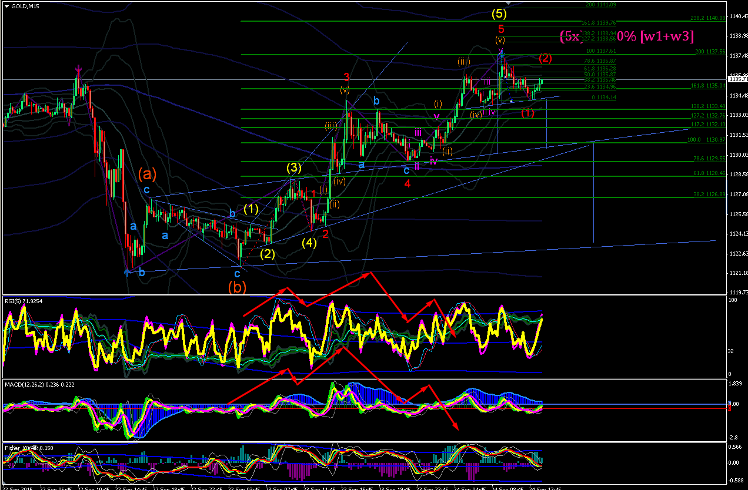The image size is (748, 490).
Task: Click Fibonacci level "78.6 1136.87"
Action: coord(600,61)
